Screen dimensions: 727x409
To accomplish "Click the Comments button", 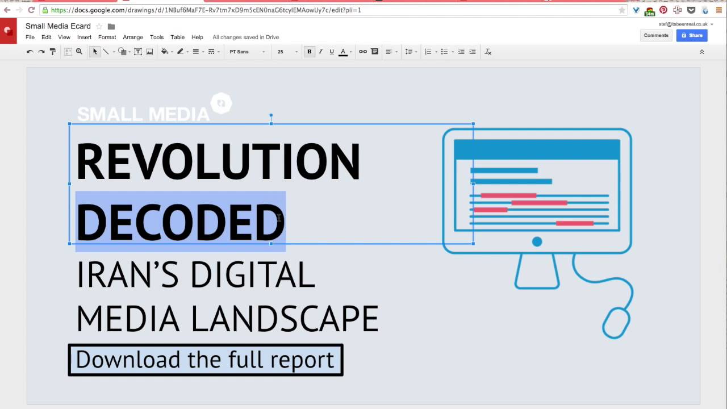I will click(x=656, y=35).
